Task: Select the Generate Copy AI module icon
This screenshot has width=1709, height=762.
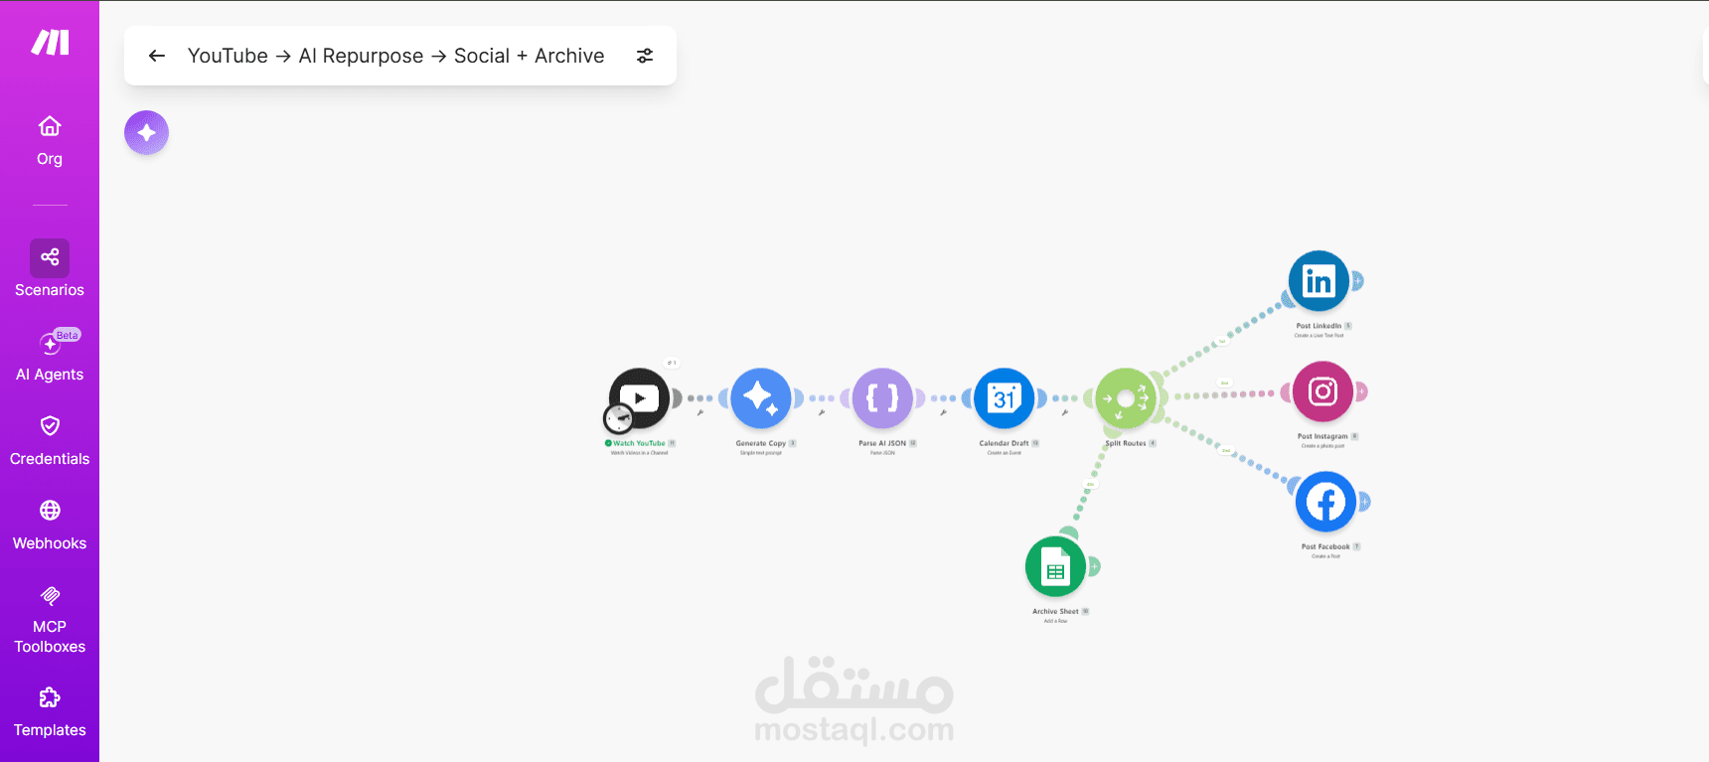Action: 761,398
